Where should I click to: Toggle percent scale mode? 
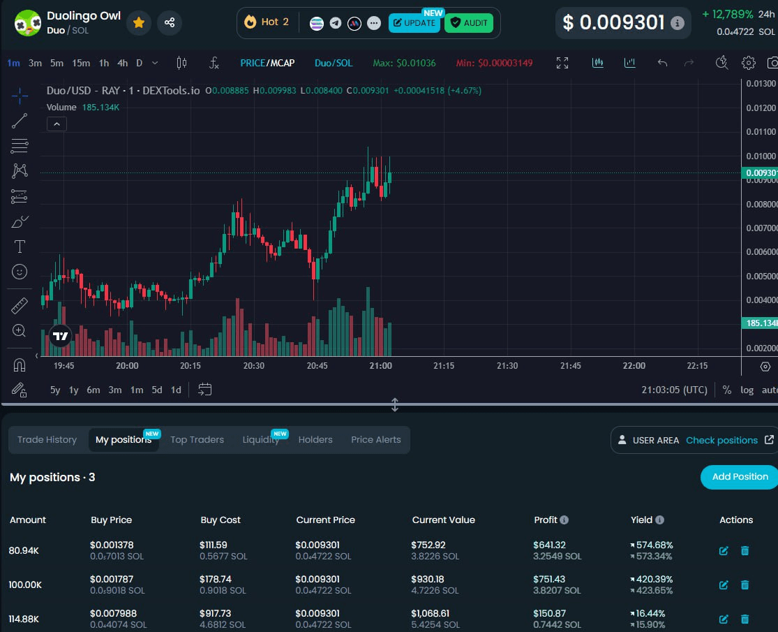click(727, 390)
